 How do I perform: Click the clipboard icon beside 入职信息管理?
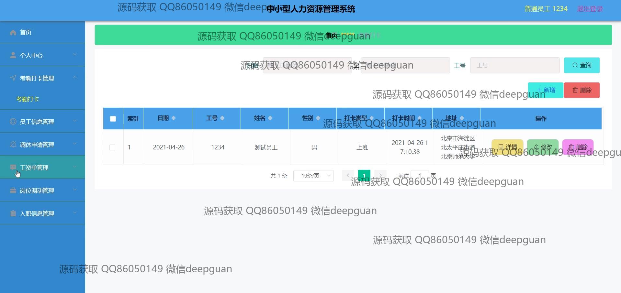tap(13, 213)
